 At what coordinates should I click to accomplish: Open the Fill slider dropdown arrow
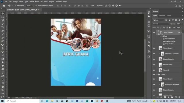pos(182,27)
